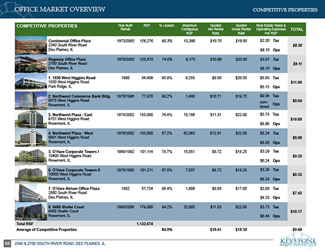Click the 'TOTAL' column header
This screenshot has width=325, height=251.
[296, 29]
